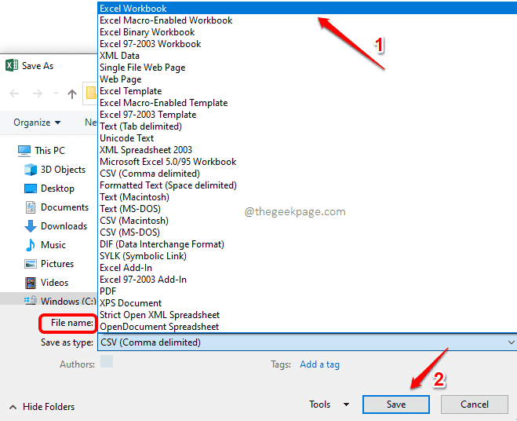Select Excel Macro-Enabled Workbook option
517x421 pixels.
(x=166, y=20)
